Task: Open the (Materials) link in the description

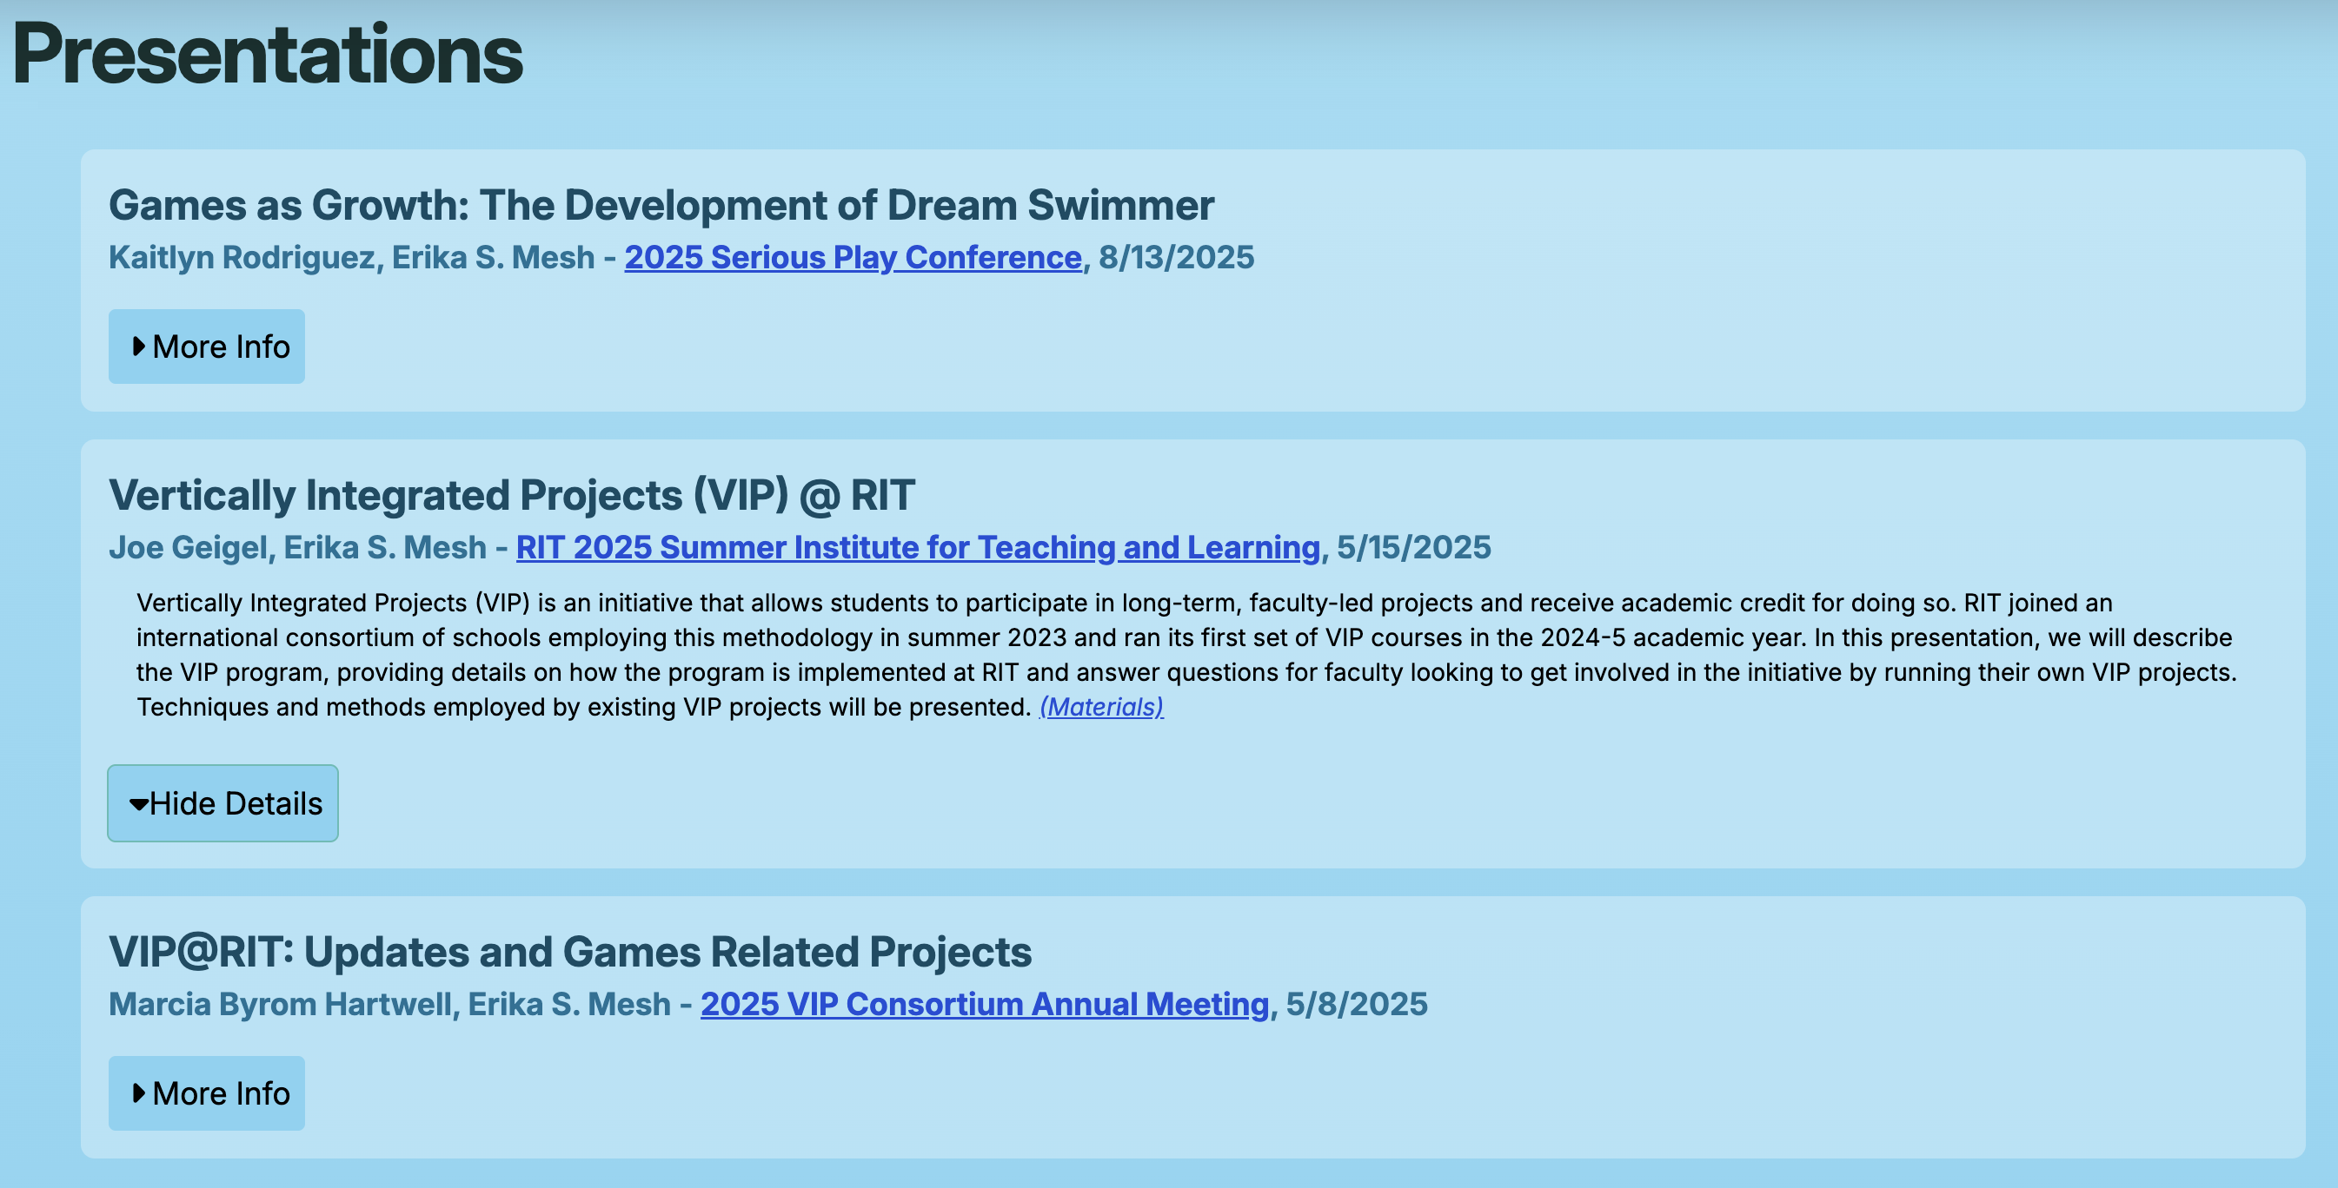Action: click(x=1101, y=708)
